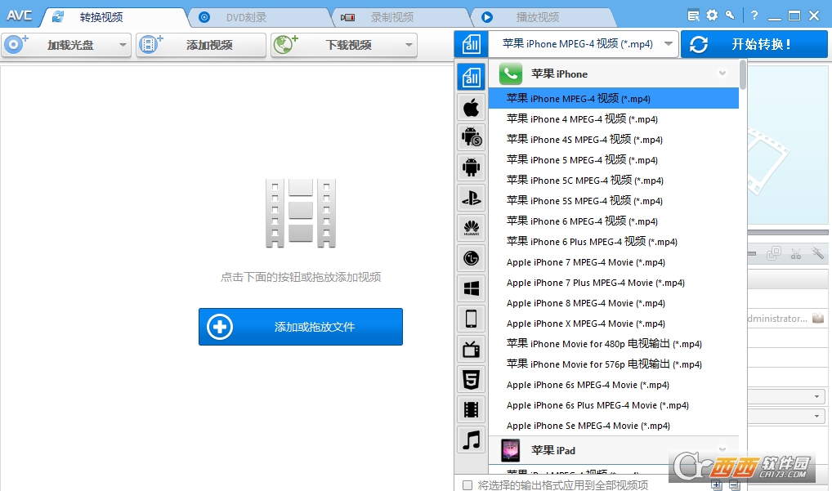Click the AVC logo
Screen dimensions: 832x491
pos(19,16)
